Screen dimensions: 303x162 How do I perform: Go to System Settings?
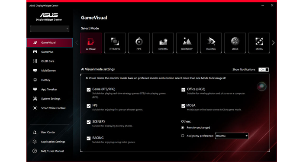(50, 99)
